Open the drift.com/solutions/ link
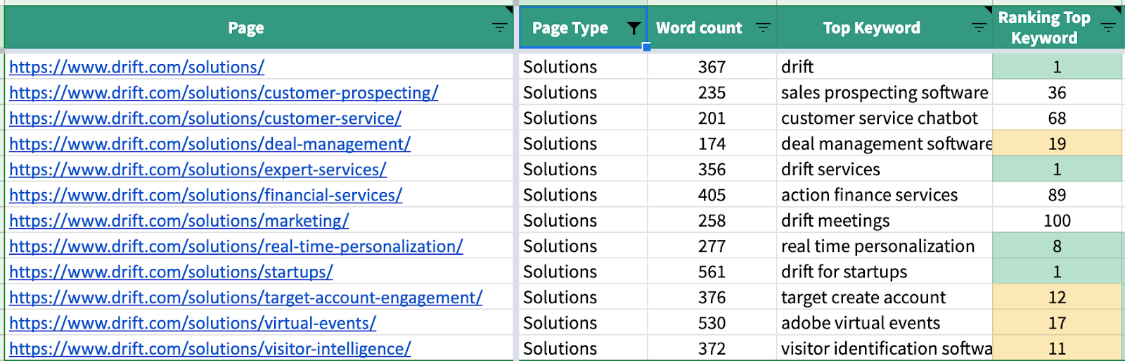 tap(136, 67)
